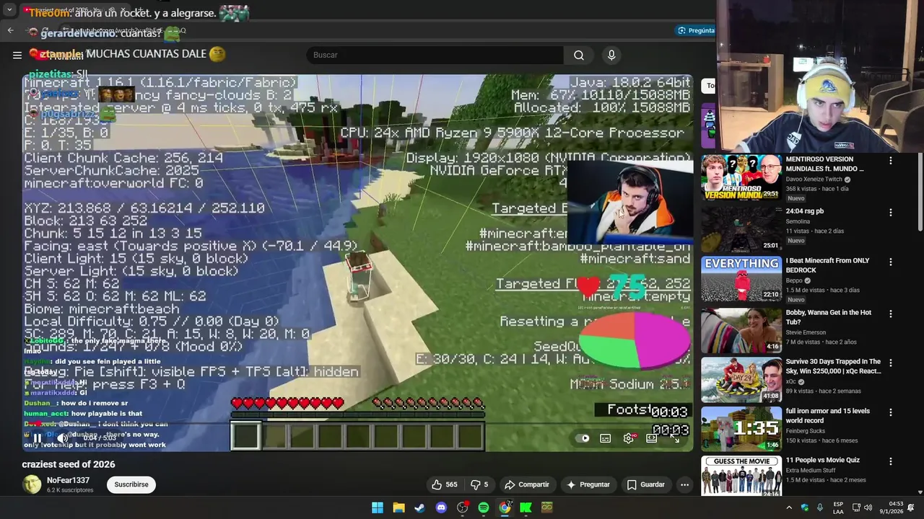Open options menu for Bobby Hot Tub video

point(890,314)
